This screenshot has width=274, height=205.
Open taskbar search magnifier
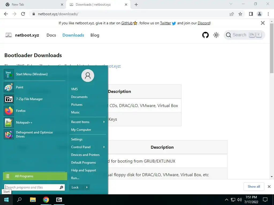tap(19, 200)
